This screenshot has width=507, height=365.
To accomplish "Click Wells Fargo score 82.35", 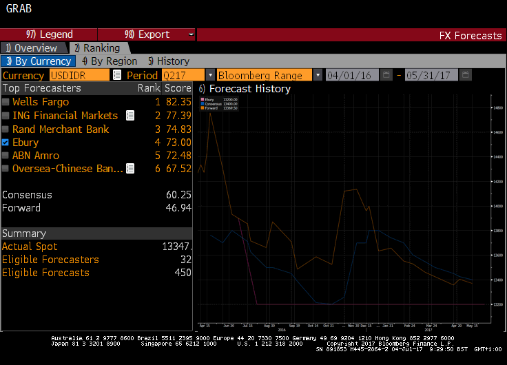I will [178, 102].
